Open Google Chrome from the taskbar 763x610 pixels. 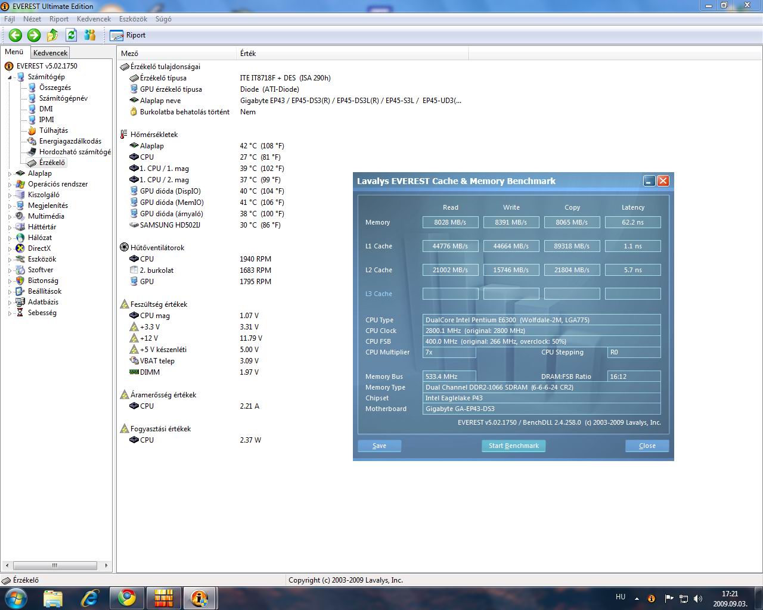(x=126, y=598)
